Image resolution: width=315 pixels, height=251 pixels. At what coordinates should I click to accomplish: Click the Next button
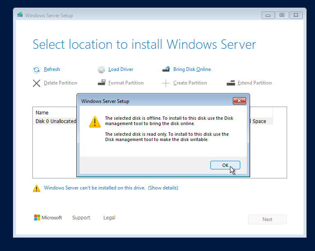pos(267,219)
